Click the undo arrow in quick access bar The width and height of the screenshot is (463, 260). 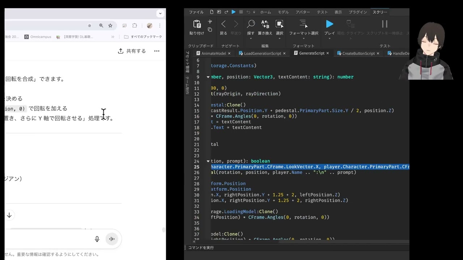(x=248, y=12)
